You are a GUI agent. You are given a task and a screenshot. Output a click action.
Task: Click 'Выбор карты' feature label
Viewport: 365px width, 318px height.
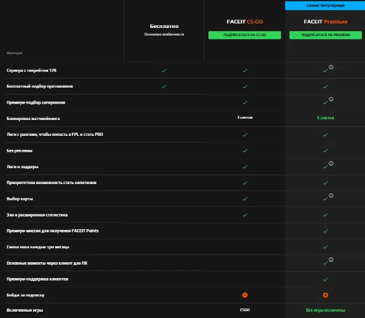(20, 199)
